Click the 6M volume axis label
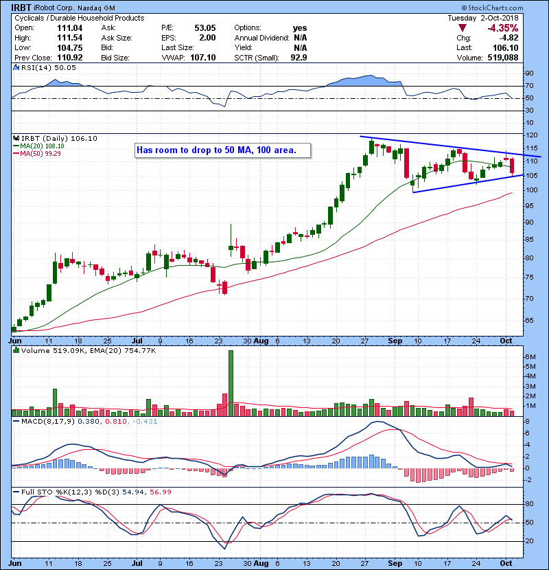 click(530, 357)
